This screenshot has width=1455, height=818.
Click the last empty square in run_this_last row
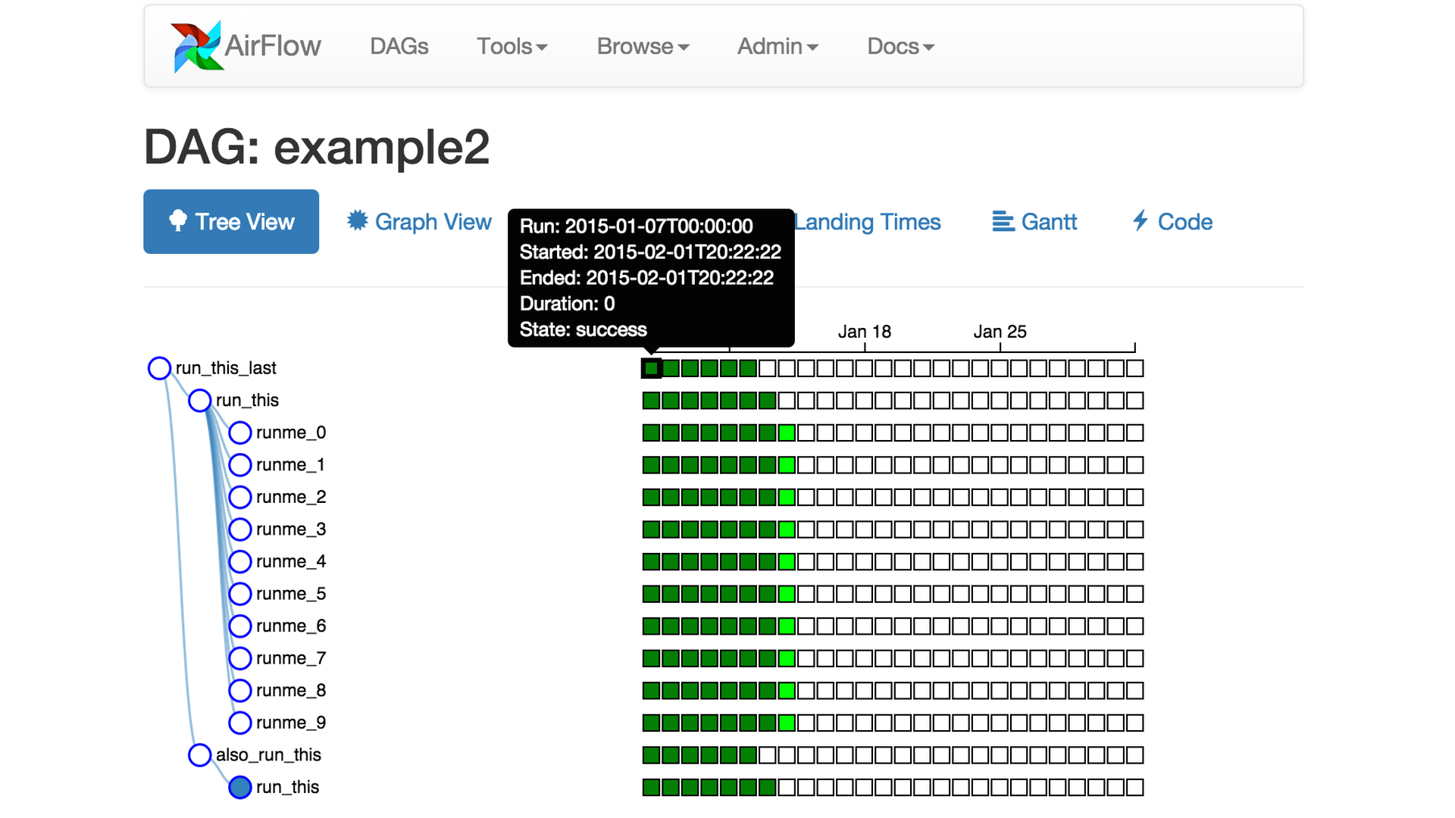(x=1134, y=368)
